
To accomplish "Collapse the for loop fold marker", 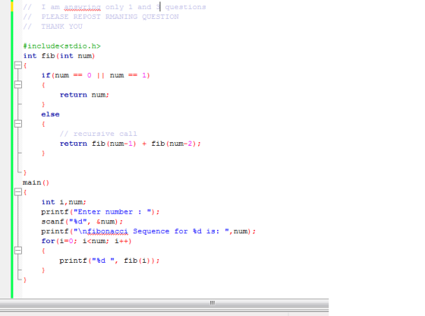I will (18, 251).
